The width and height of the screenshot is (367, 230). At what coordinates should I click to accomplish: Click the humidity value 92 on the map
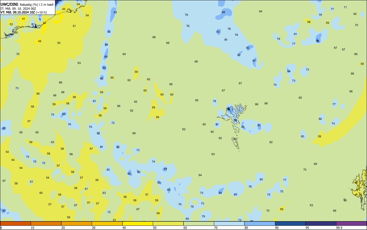(318, 41)
